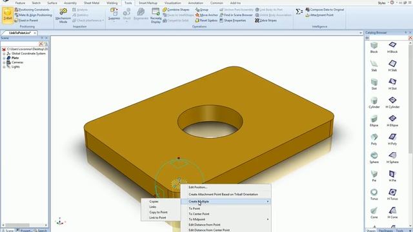Pick the Slot catalog shape

point(374,84)
